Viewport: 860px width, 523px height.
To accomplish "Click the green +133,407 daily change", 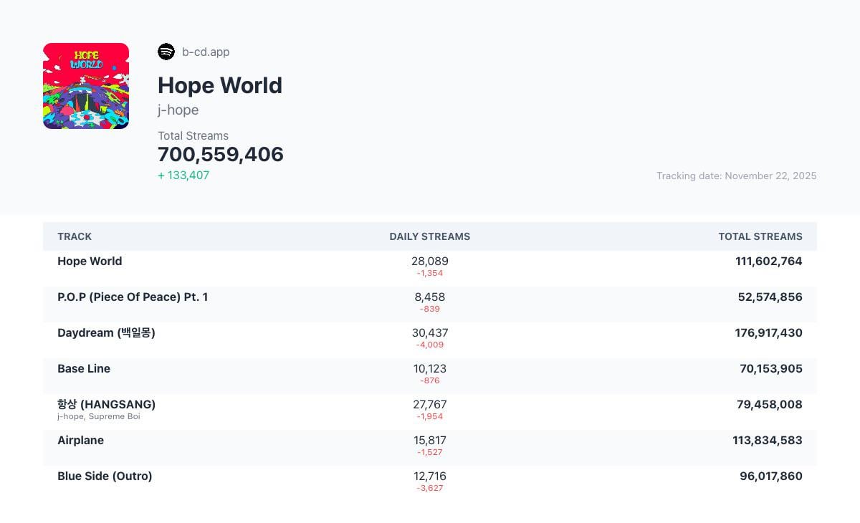I will (x=183, y=176).
